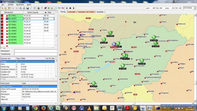Screen dimensions: 197x111
Task: Select the ruler measure tool in toolbar
Action: [6, 8]
